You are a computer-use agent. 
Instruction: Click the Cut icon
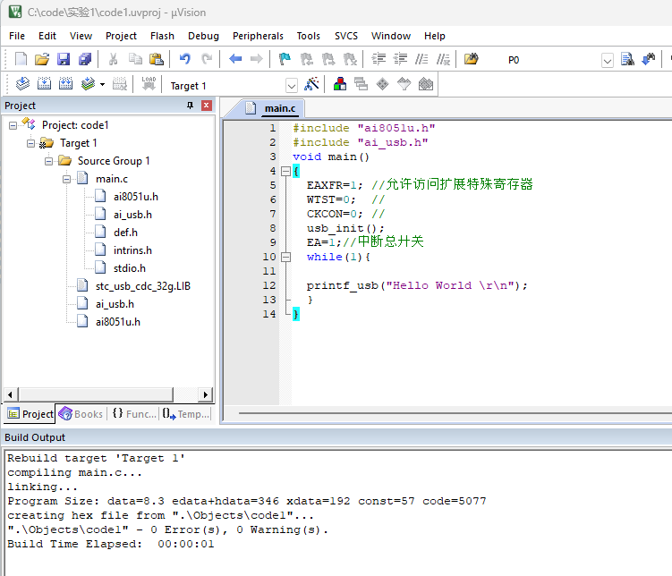click(x=113, y=59)
